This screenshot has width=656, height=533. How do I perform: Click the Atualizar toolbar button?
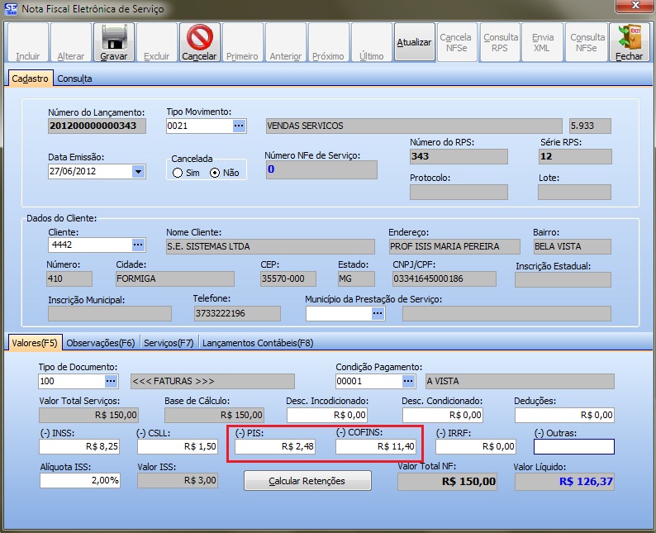414,42
